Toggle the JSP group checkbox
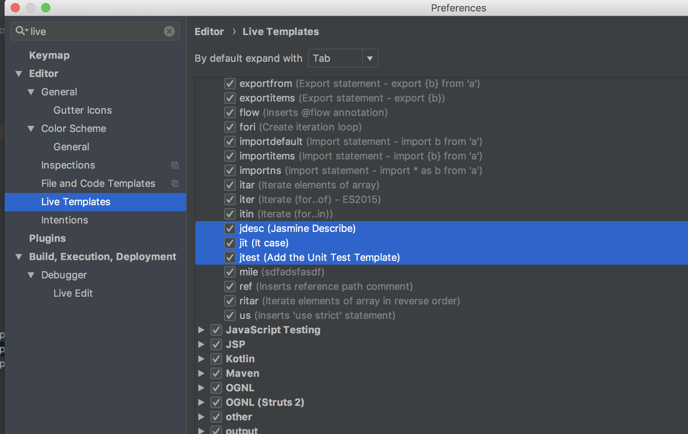 216,344
